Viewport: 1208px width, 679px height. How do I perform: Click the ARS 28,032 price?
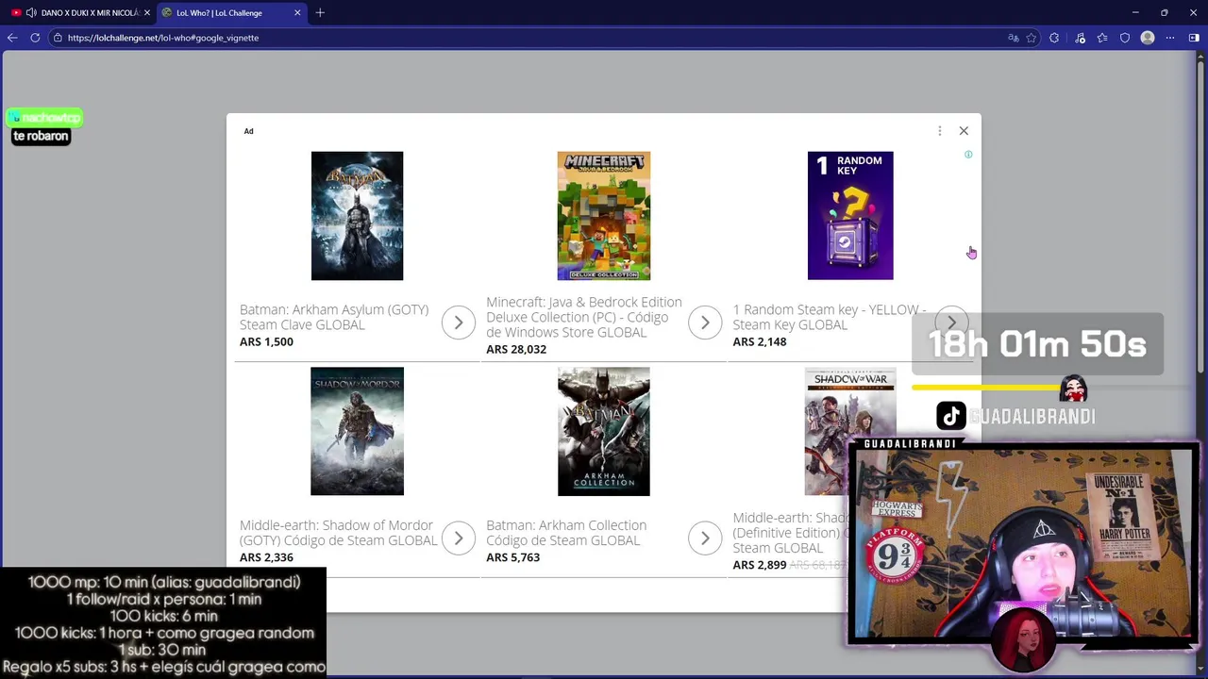pyautogui.click(x=516, y=350)
